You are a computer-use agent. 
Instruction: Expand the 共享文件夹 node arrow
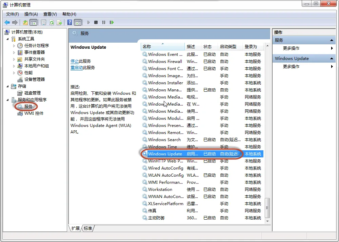[x=14, y=59]
